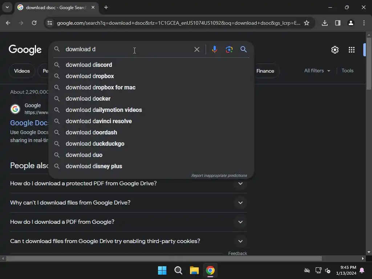
Task: Click the Chrome back arrow
Action: 8,23
